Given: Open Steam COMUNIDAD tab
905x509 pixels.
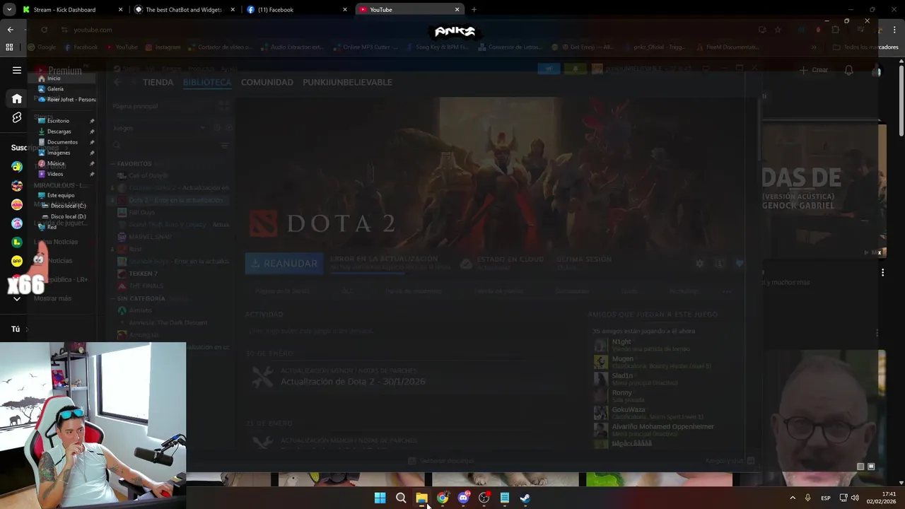Looking at the screenshot, I should coord(267,83).
